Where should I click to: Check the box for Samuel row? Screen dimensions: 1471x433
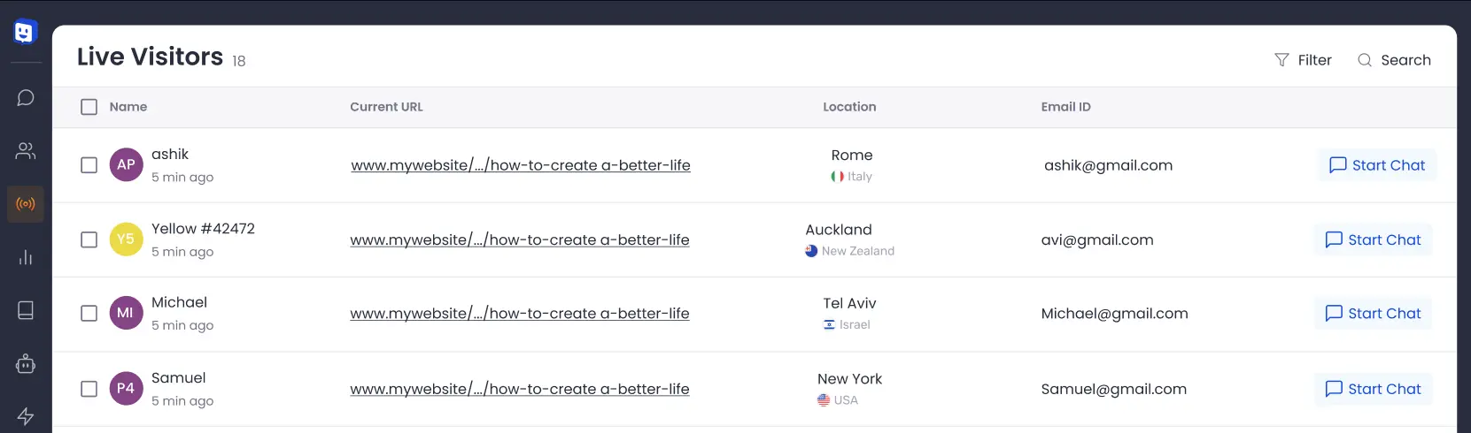pyautogui.click(x=89, y=389)
